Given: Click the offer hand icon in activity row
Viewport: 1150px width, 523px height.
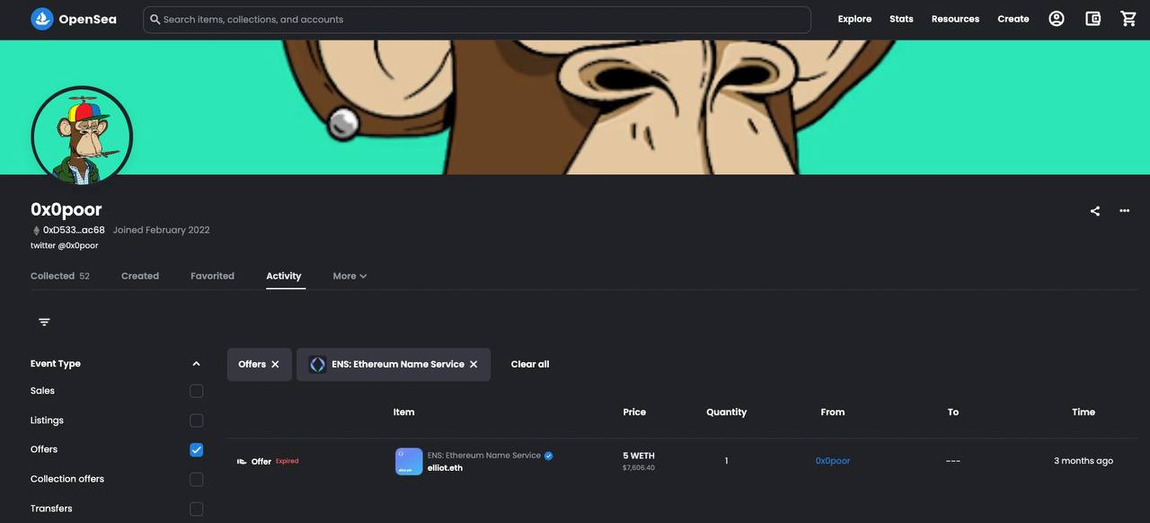Looking at the screenshot, I should coord(242,461).
